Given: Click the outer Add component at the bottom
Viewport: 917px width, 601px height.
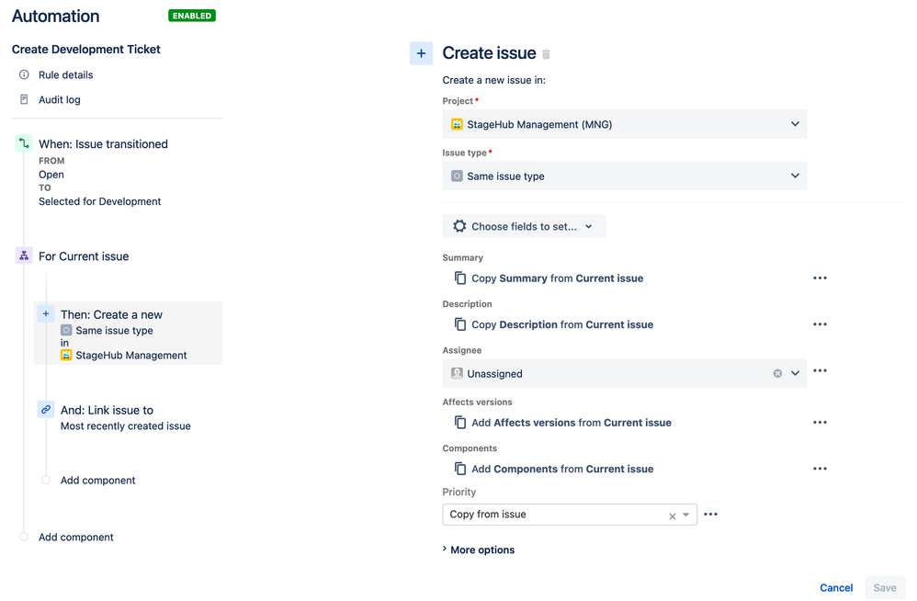Looking at the screenshot, I should [76, 537].
